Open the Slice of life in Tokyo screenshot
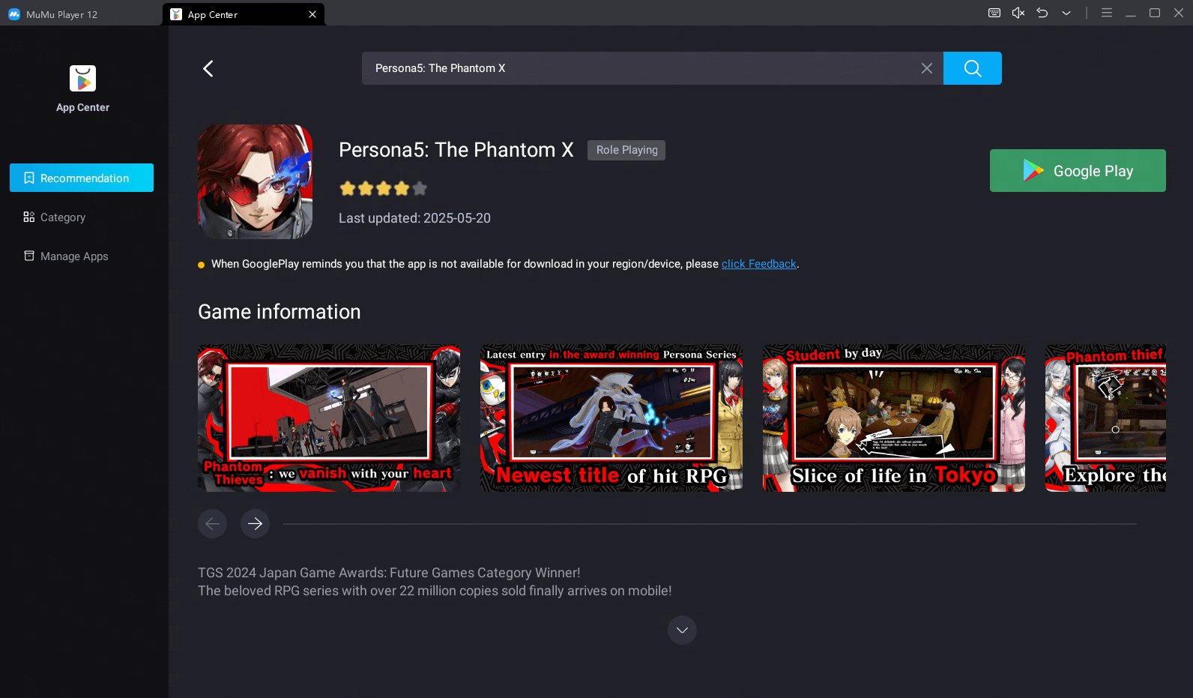This screenshot has height=698, width=1193. pyautogui.click(x=894, y=418)
